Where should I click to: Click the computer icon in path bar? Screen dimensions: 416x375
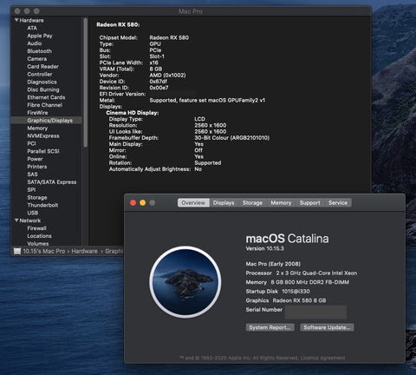(17, 251)
